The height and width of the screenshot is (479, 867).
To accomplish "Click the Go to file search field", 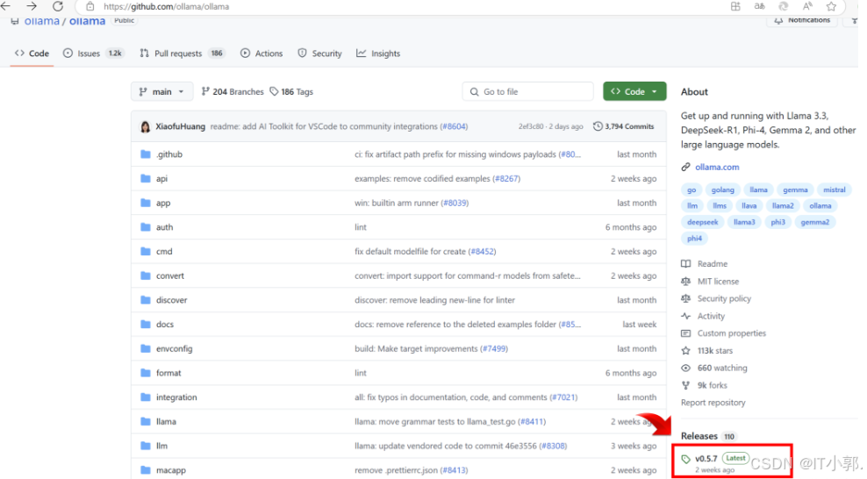I will click(x=527, y=92).
